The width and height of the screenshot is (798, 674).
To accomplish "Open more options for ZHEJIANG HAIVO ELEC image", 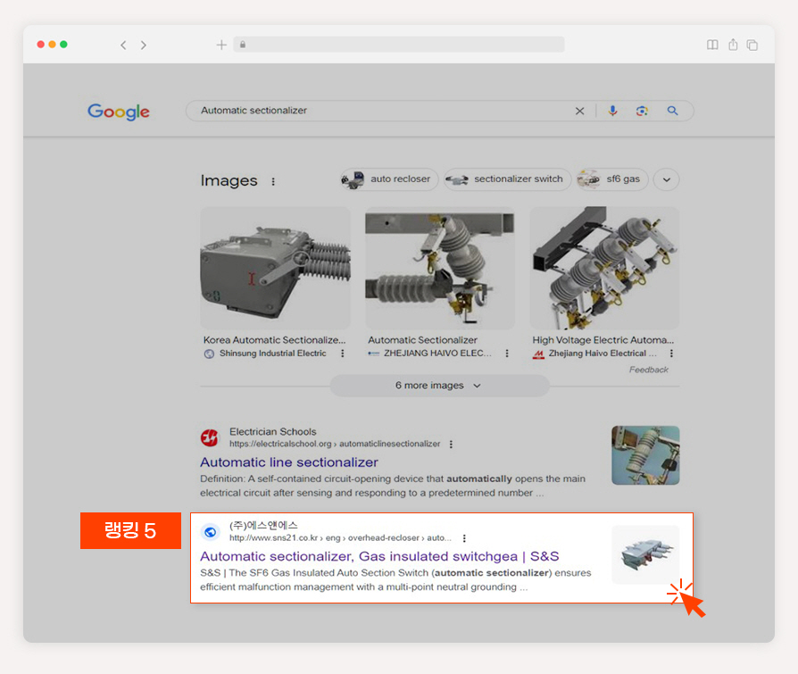I will point(507,354).
